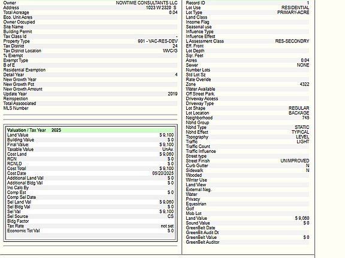The height and width of the screenshot is (258, 345).
Task: Click the Zone 4322 value
Action: click(304, 84)
